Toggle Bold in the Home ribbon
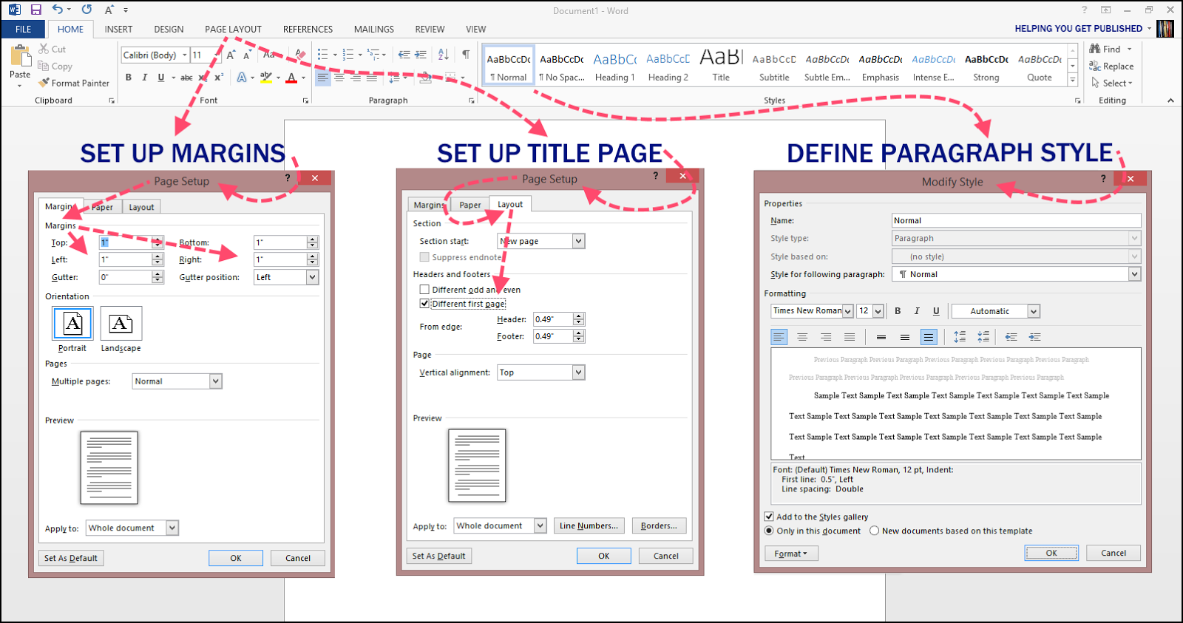Image resolution: width=1183 pixels, height=623 pixels. (129, 77)
